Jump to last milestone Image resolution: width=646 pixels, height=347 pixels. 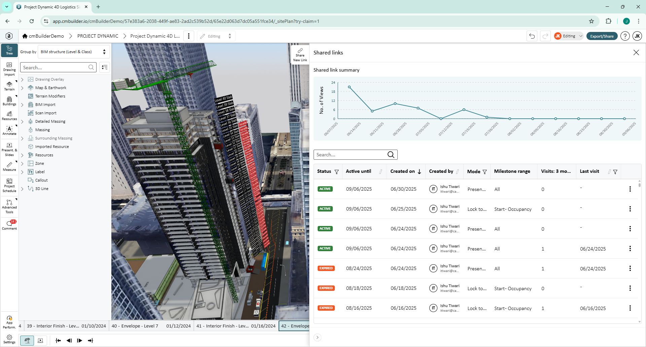pyautogui.click(x=91, y=341)
